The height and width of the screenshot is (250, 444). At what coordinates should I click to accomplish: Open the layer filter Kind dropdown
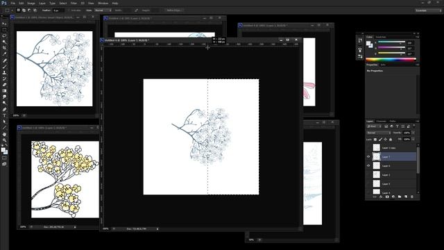[374, 126]
